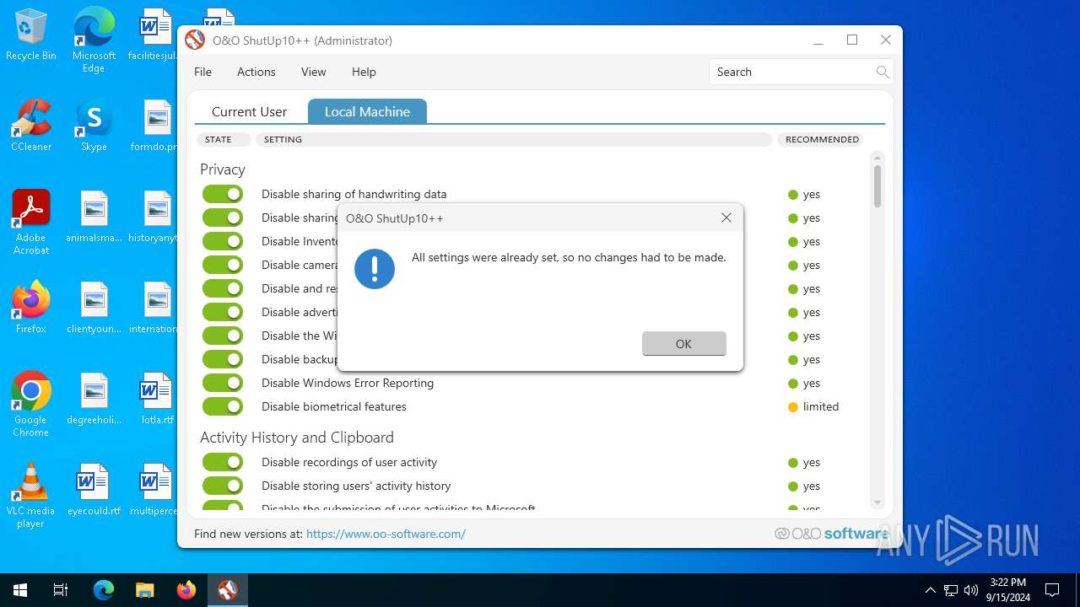Open VLC media player desktop icon

[x=31, y=496]
